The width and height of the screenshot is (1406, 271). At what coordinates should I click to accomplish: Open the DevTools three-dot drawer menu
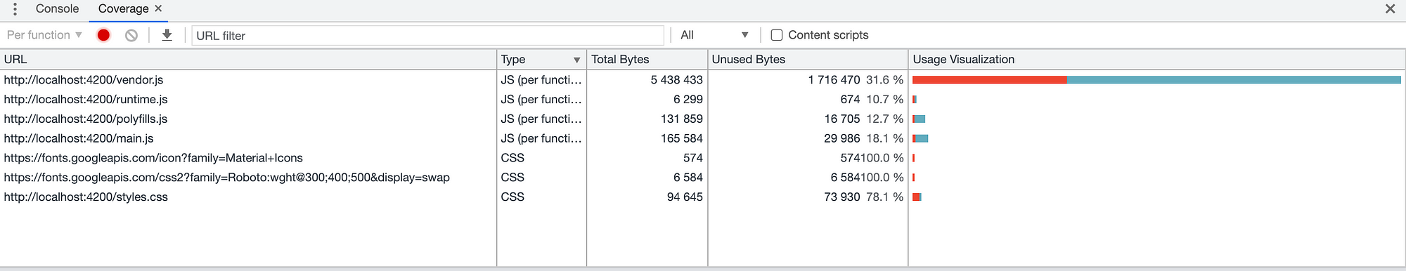click(x=15, y=9)
